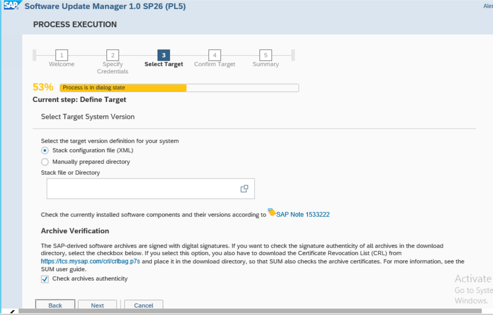Open the file browse icon in stack field
Viewport: 493px width, 315px height.
coord(244,189)
